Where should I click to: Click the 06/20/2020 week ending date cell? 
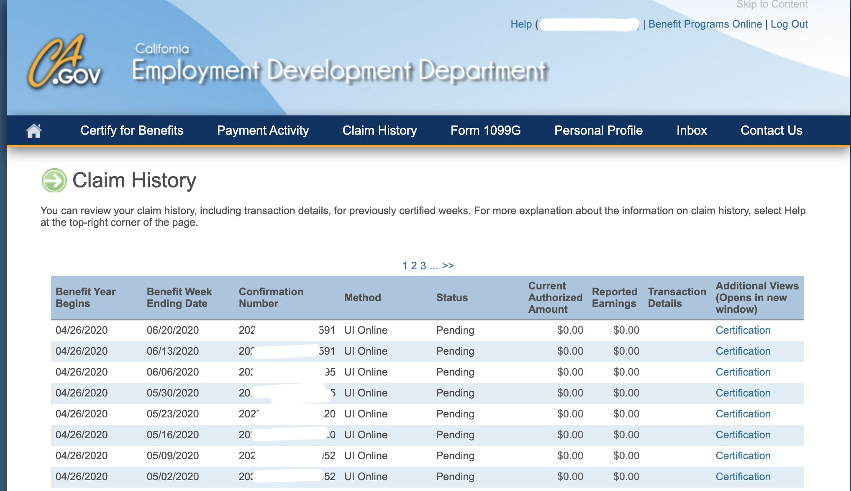[172, 330]
